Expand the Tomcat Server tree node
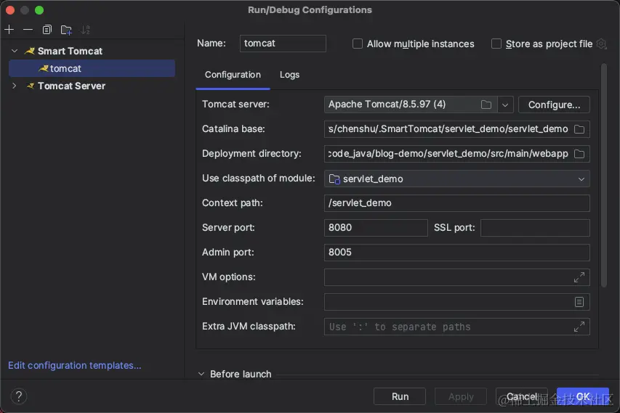The height and width of the screenshot is (413, 620). 14,86
